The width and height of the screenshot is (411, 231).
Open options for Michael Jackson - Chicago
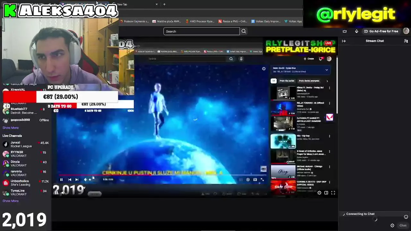click(329, 167)
